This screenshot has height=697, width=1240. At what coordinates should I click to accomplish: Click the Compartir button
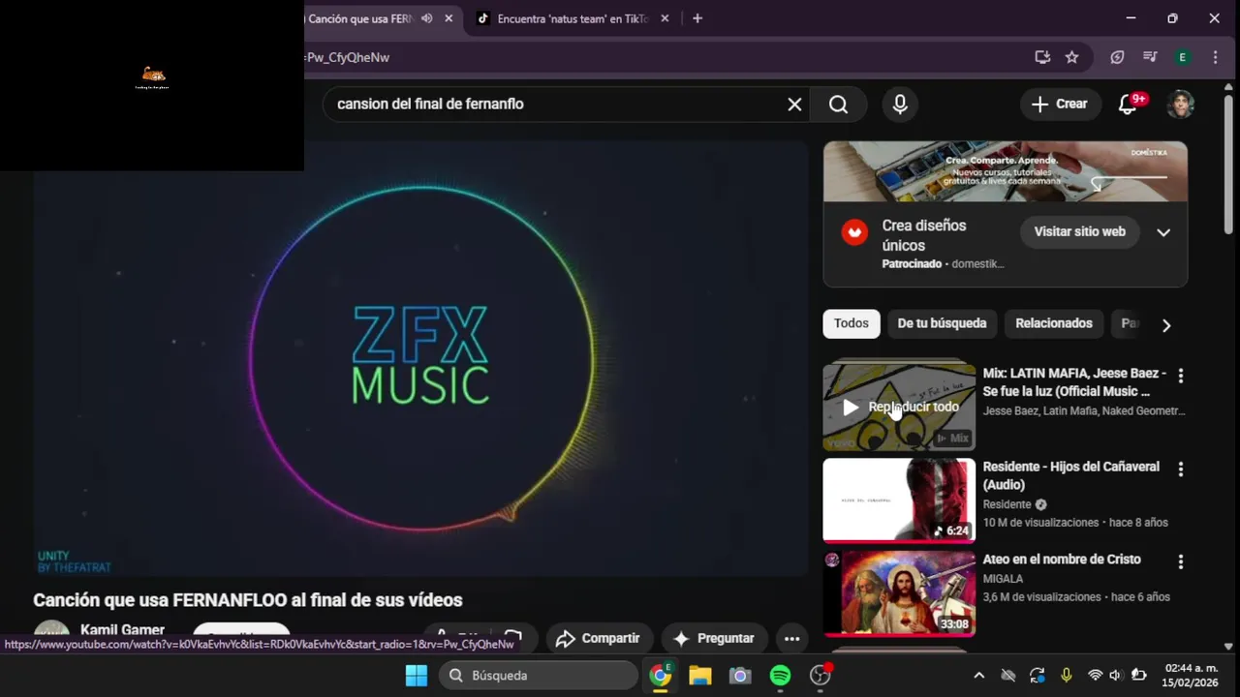(x=600, y=638)
